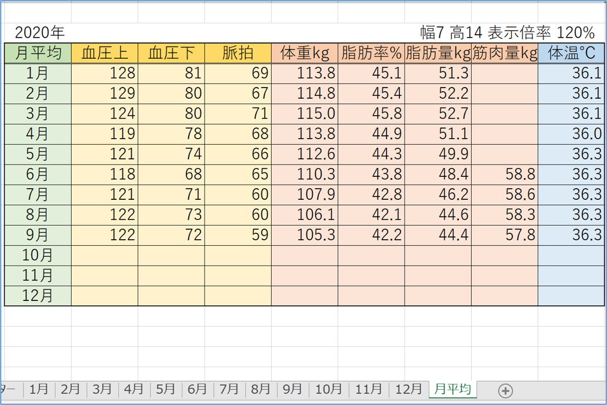This screenshot has width=607, height=405.
Task: Select the 6月 sheet tab
Action: click(x=198, y=389)
